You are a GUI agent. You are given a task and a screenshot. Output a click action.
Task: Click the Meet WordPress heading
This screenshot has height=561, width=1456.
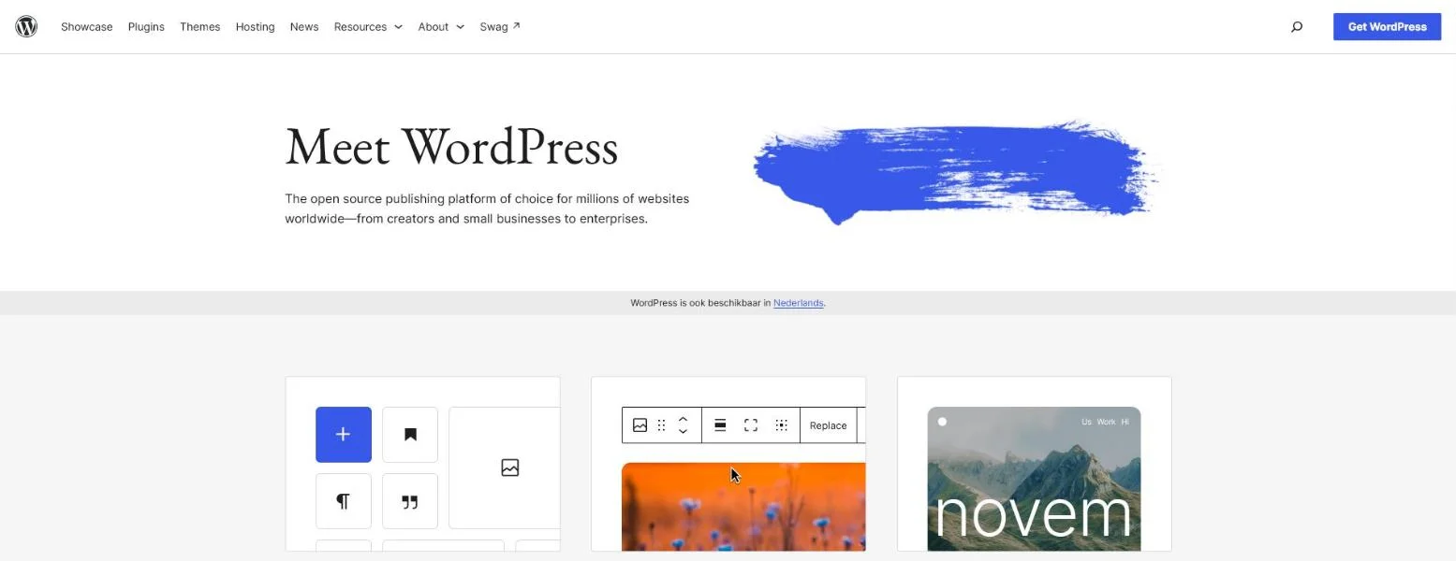pos(451,148)
